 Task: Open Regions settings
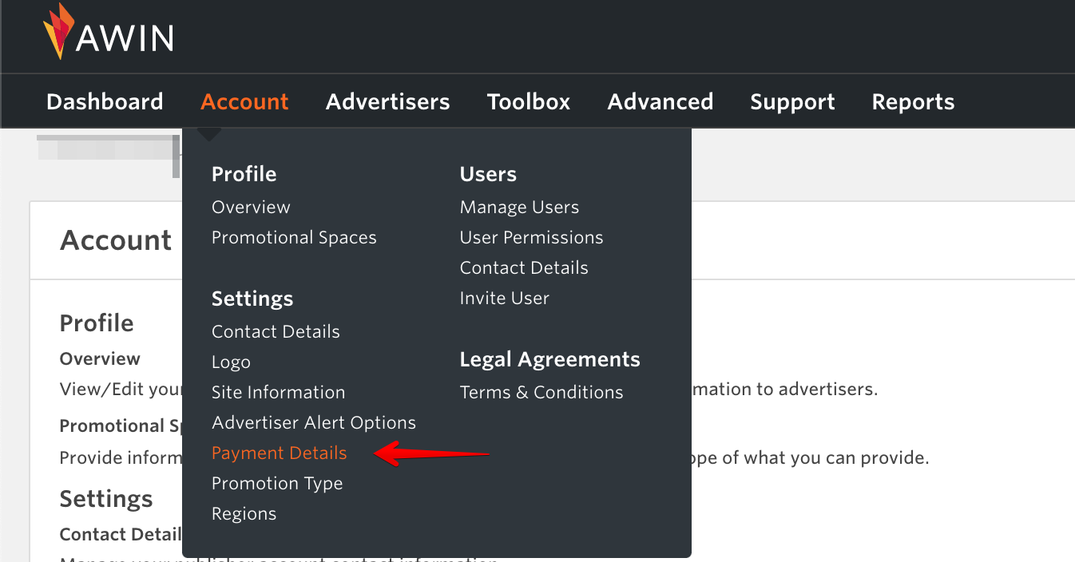[244, 514]
